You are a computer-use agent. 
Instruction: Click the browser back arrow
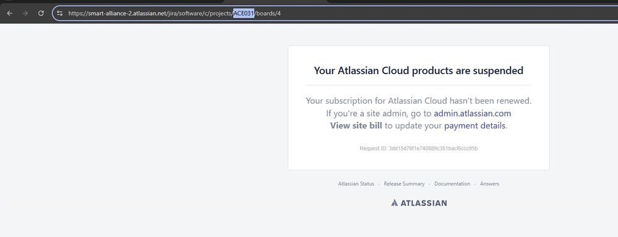pos(10,14)
